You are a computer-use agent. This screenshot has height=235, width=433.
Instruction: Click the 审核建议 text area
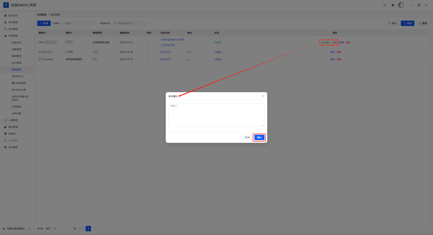pos(216,115)
